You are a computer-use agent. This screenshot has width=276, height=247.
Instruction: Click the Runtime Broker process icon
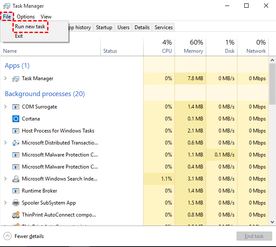16,191
